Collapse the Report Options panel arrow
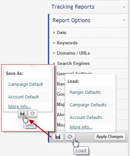Screen dimensions: 130x156 [124, 20]
